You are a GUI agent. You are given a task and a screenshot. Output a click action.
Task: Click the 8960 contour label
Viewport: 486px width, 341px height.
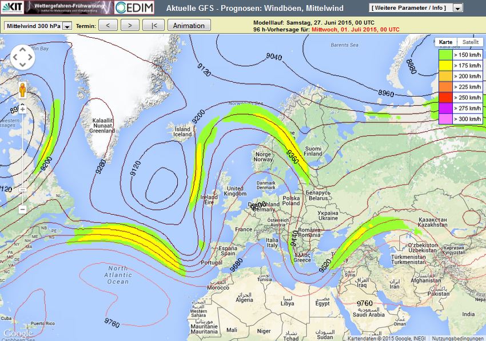[x=386, y=93]
